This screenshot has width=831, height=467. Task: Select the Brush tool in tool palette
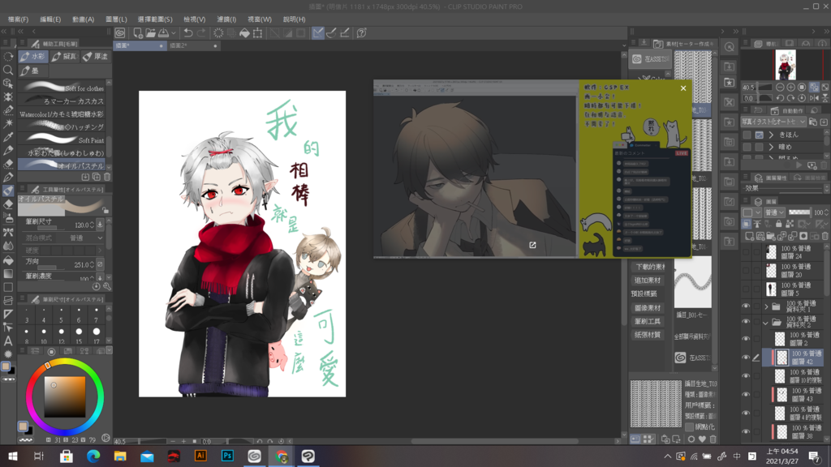click(x=8, y=191)
